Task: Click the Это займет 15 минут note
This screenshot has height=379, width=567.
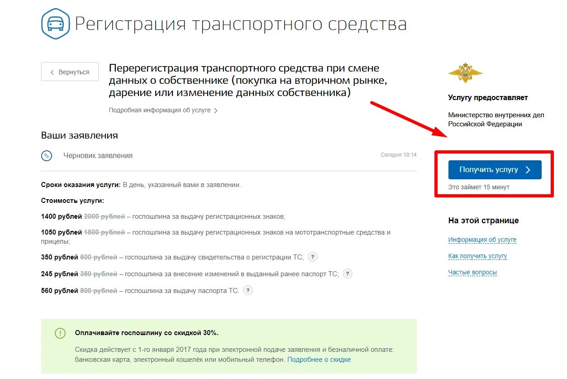Action: pyautogui.click(x=479, y=187)
